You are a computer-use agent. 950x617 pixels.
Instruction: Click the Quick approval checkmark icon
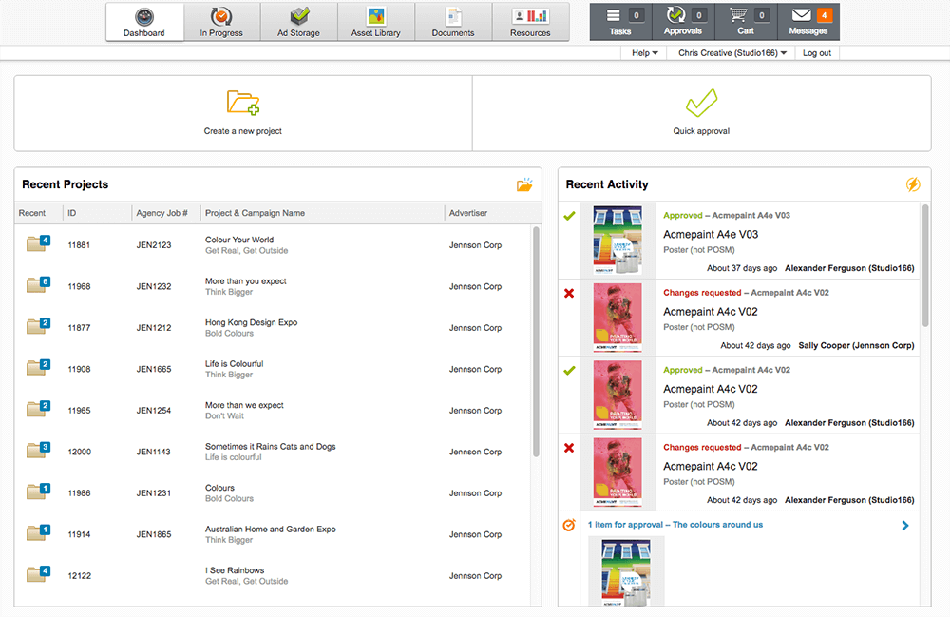coord(701,103)
